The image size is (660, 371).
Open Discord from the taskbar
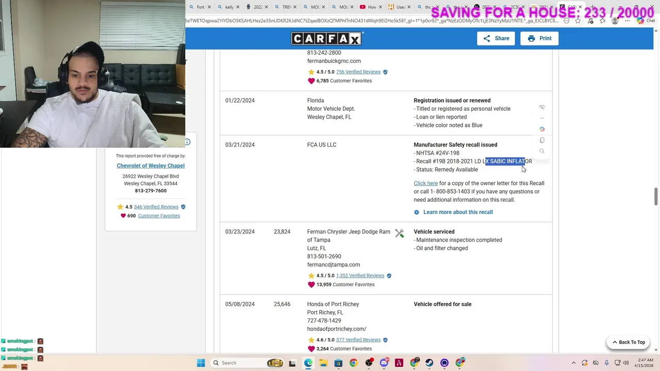coord(384,363)
